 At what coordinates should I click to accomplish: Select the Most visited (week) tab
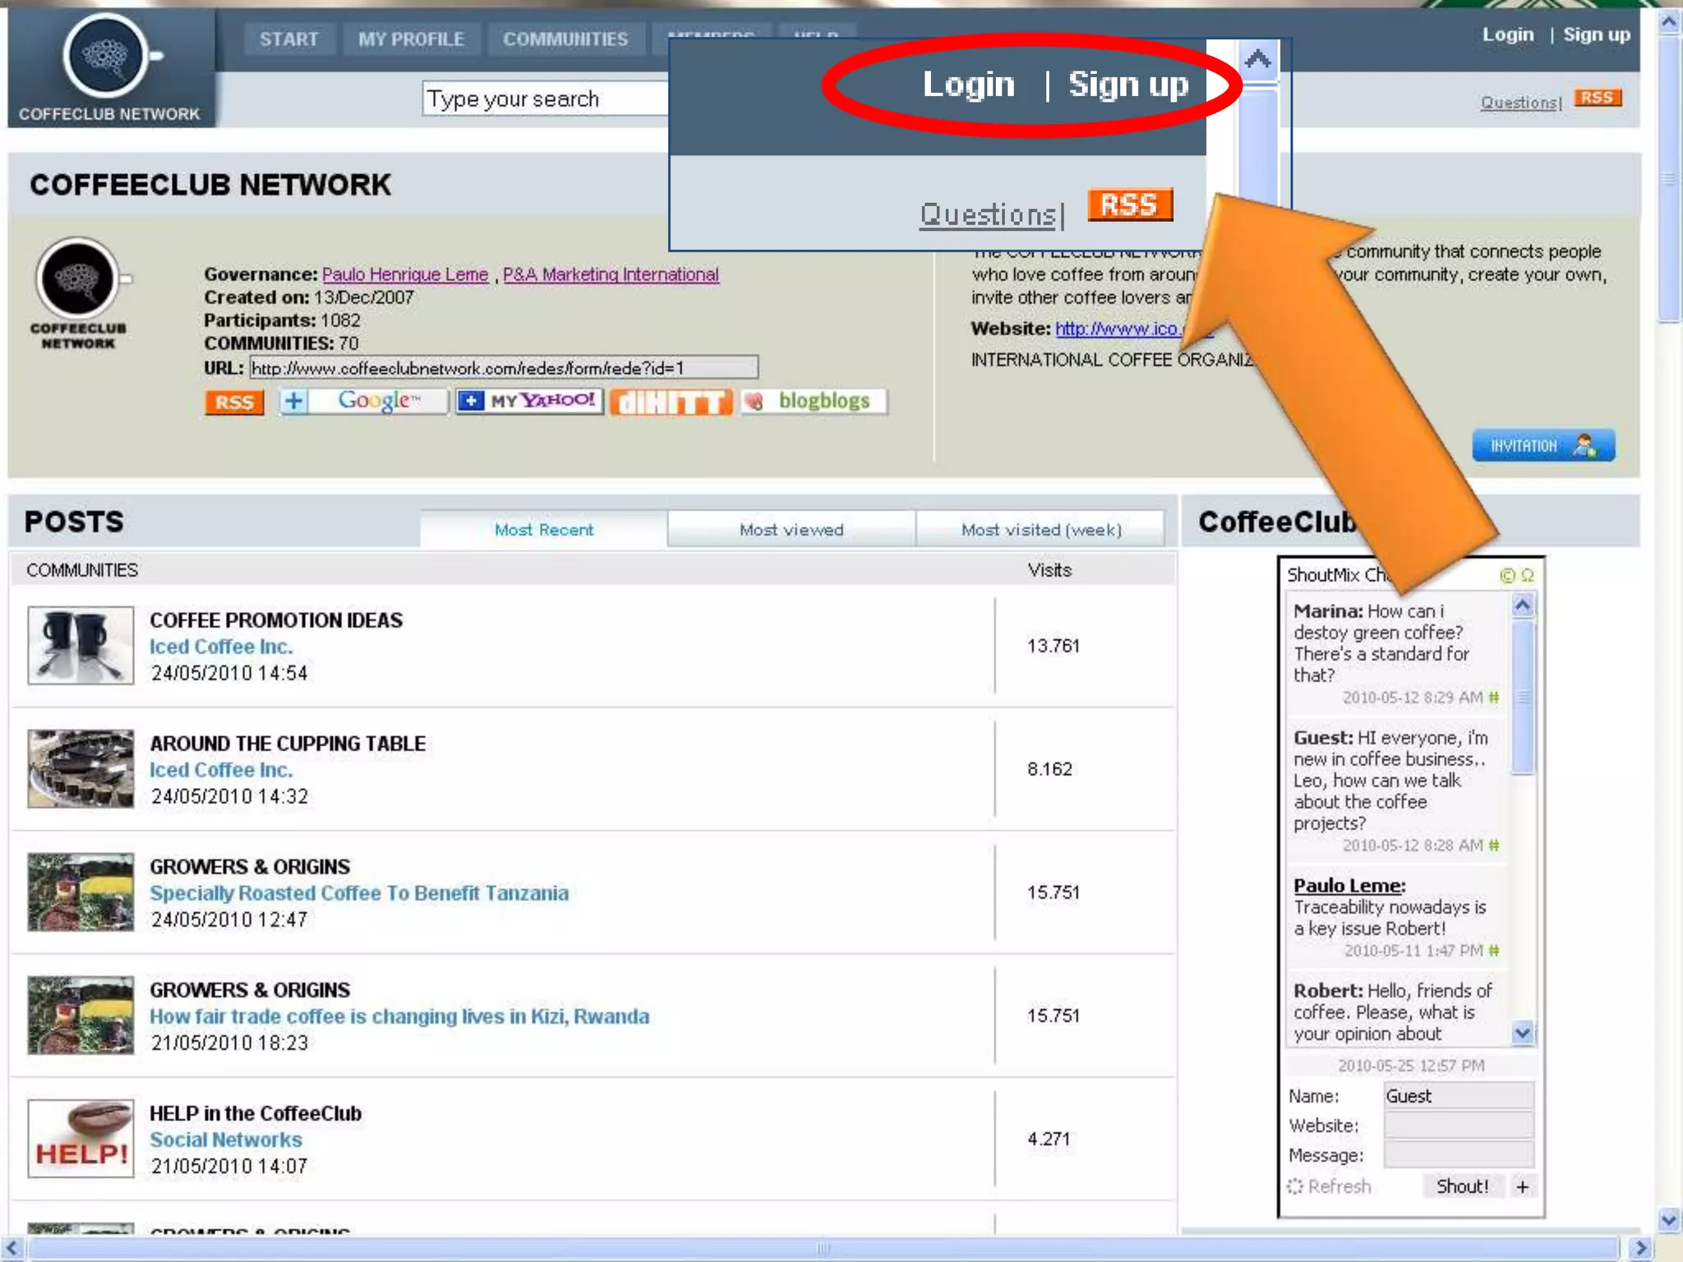tap(1040, 530)
